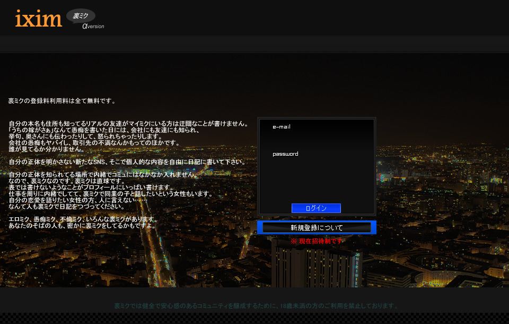
Task: Click the 自分の正体を明かさない新たなSNS sentence
Action: pyautogui.click(x=127, y=162)
